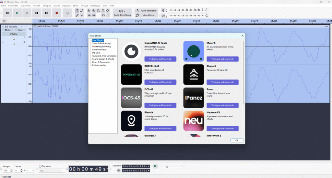Viewport: 332px width, 178px height.
Task: Open the Effekt menu
Action: 76,6
